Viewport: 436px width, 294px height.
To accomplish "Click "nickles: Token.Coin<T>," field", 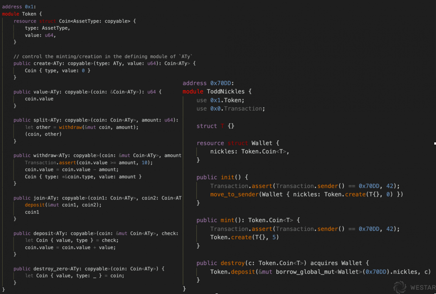I will pyautogui.click(x=250, y=152).
